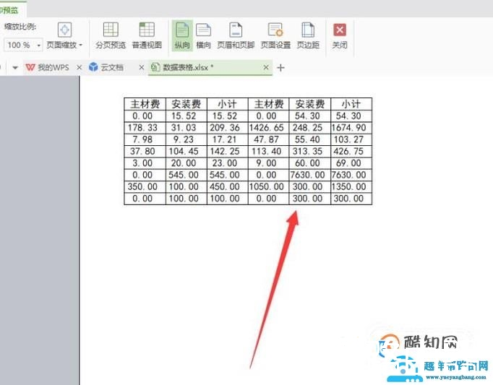The width and height of the screenshot is (493, 385).
Task: Open page break preview (分页预览)
Action: click(111, 36)
